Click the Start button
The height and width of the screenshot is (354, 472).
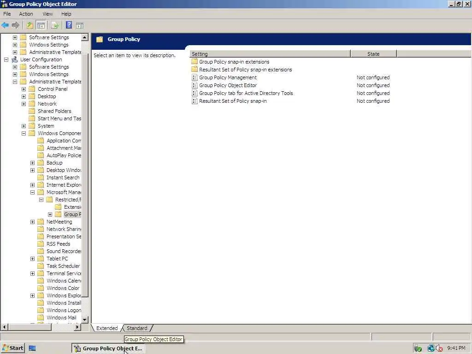point(12,348)
